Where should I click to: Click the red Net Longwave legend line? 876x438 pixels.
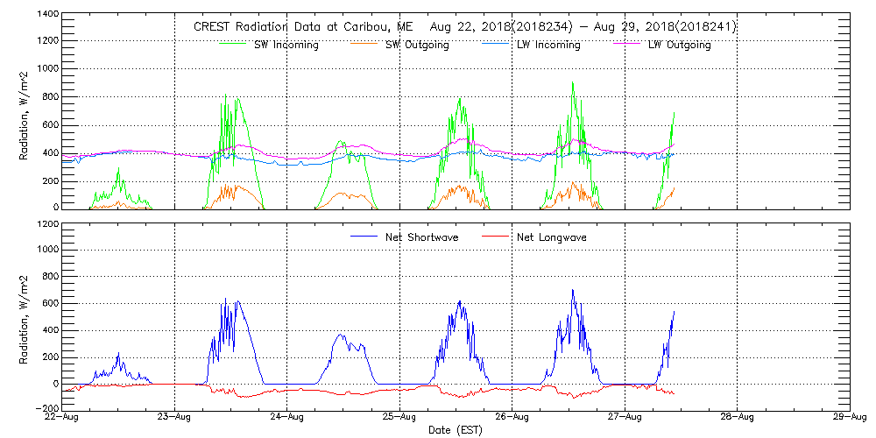(498, 237)
